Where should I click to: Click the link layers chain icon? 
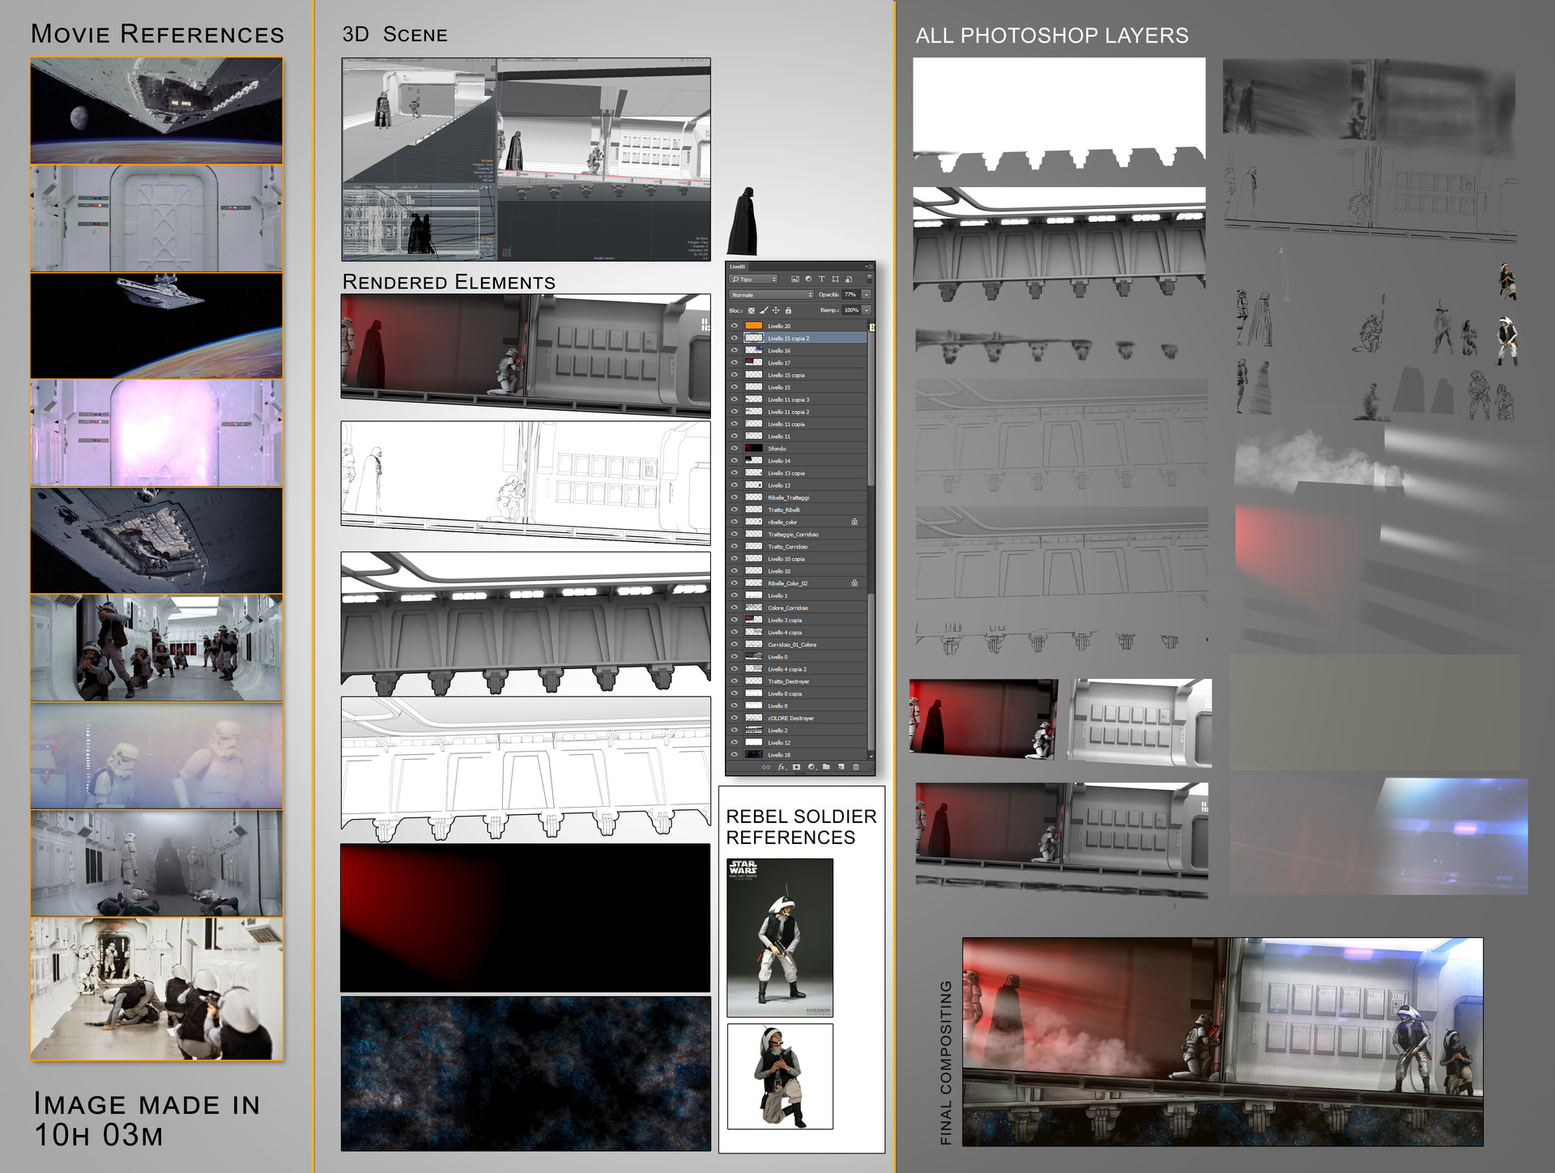tap(766, 767)
